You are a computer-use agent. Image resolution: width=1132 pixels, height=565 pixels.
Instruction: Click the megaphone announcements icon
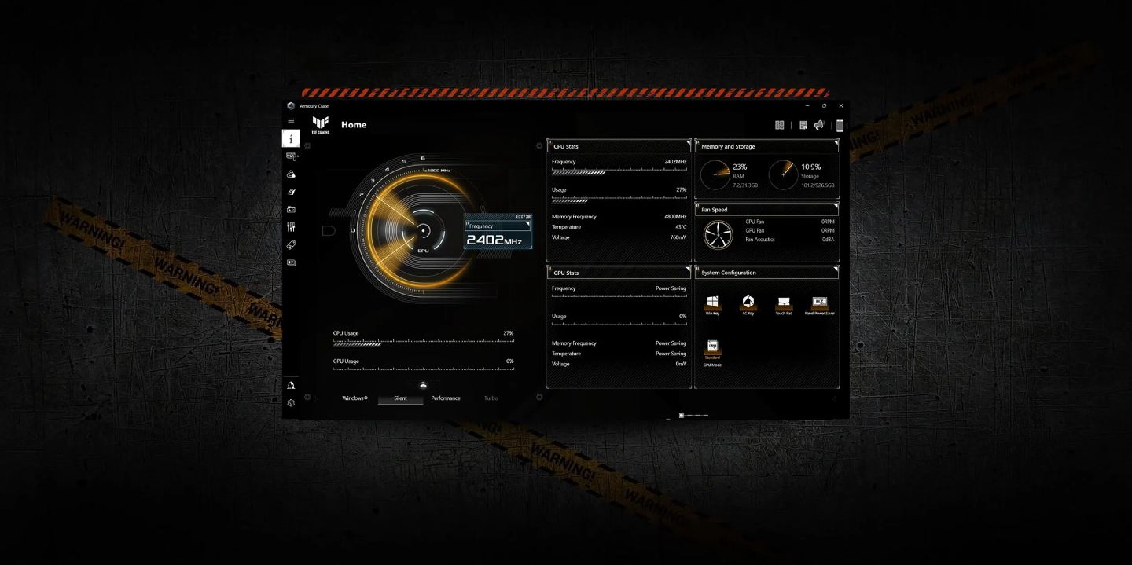(x=819, y=125)
